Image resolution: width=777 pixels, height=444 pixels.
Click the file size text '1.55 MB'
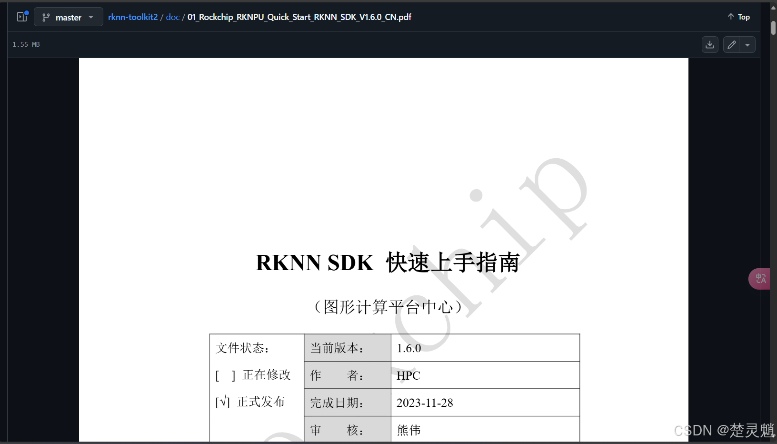coord(26,44)
